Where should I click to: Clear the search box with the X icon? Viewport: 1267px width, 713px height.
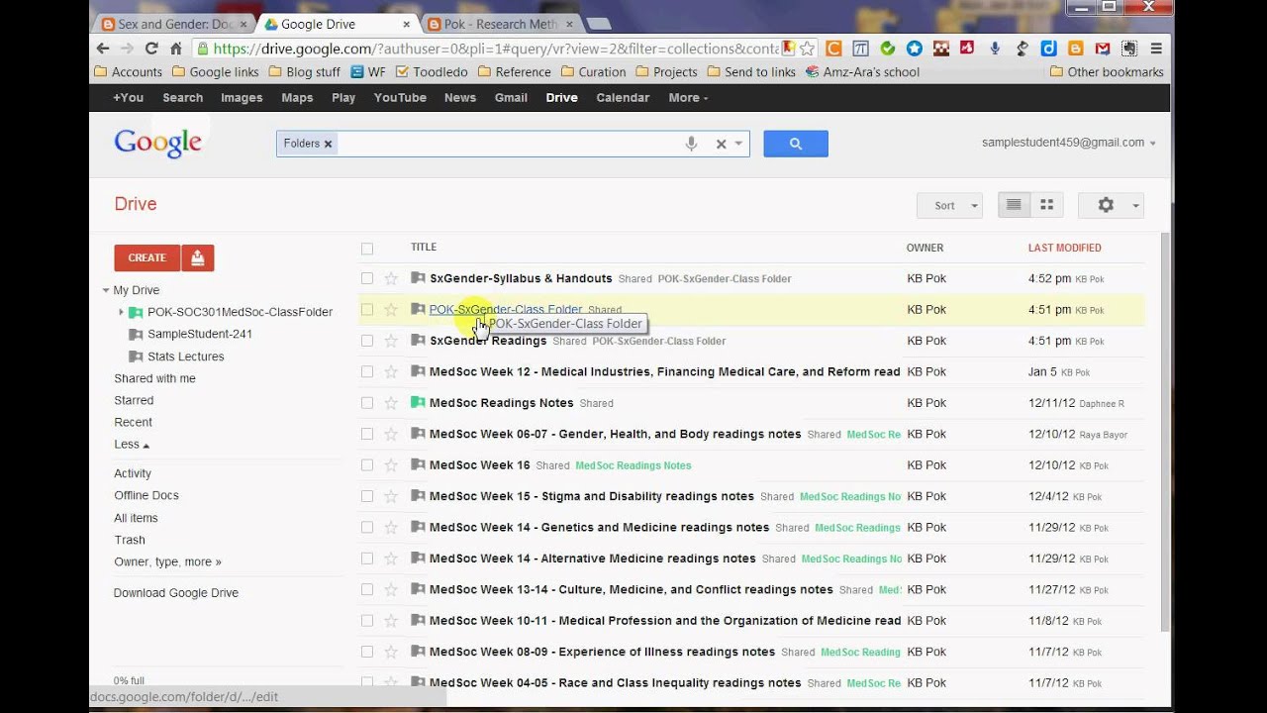721,144
